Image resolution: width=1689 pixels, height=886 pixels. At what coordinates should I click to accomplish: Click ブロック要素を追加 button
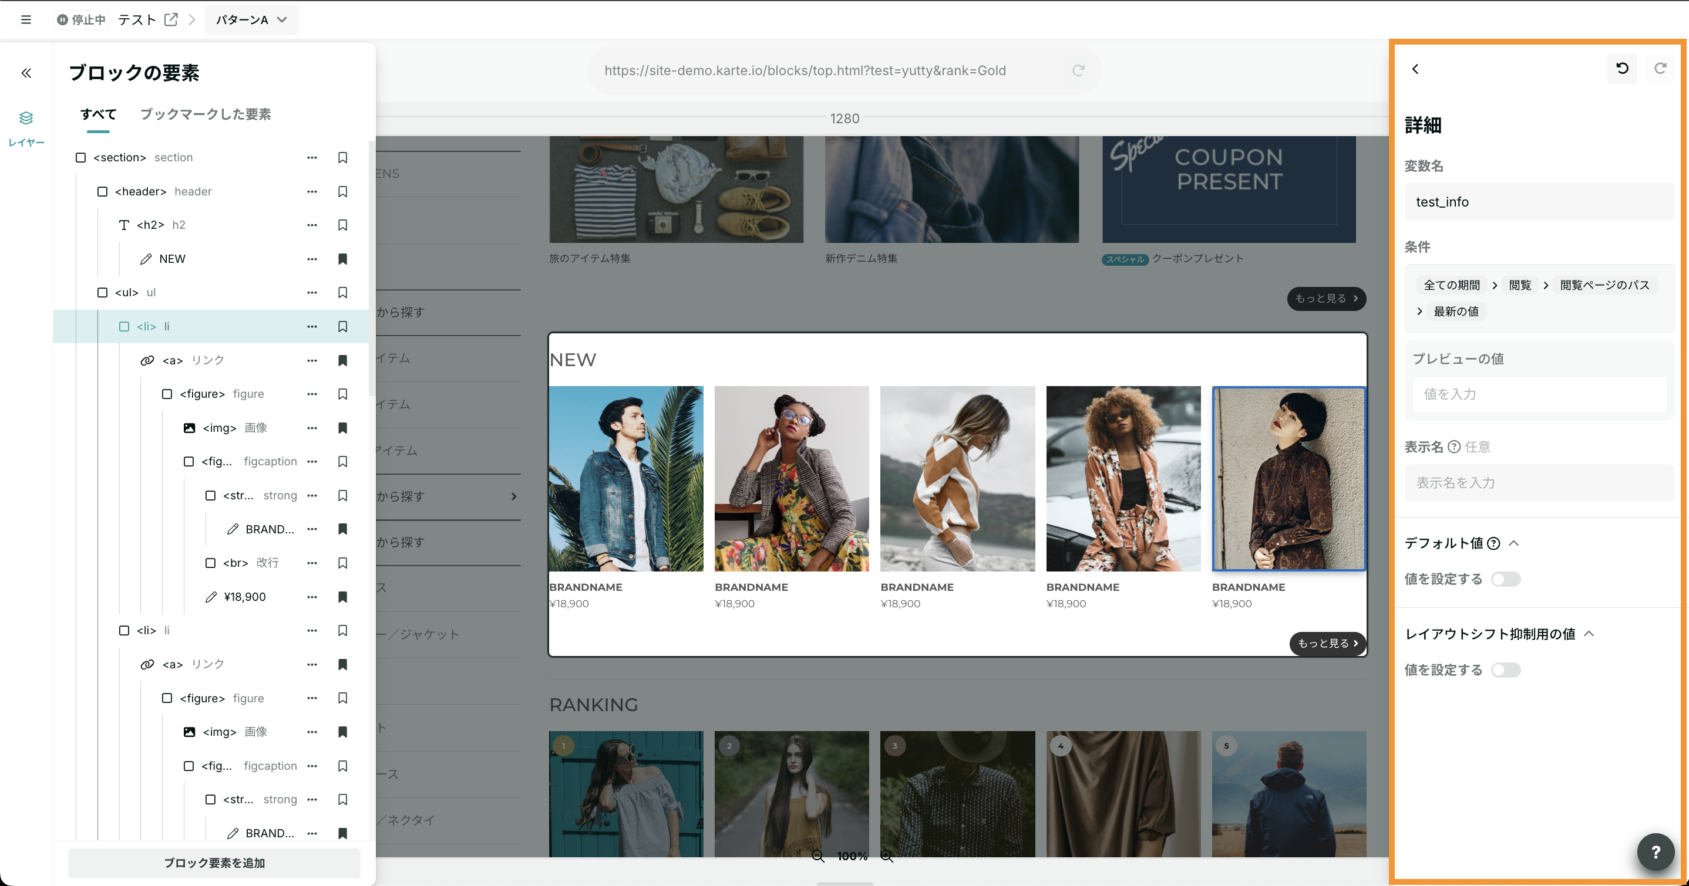coord(214,863)
